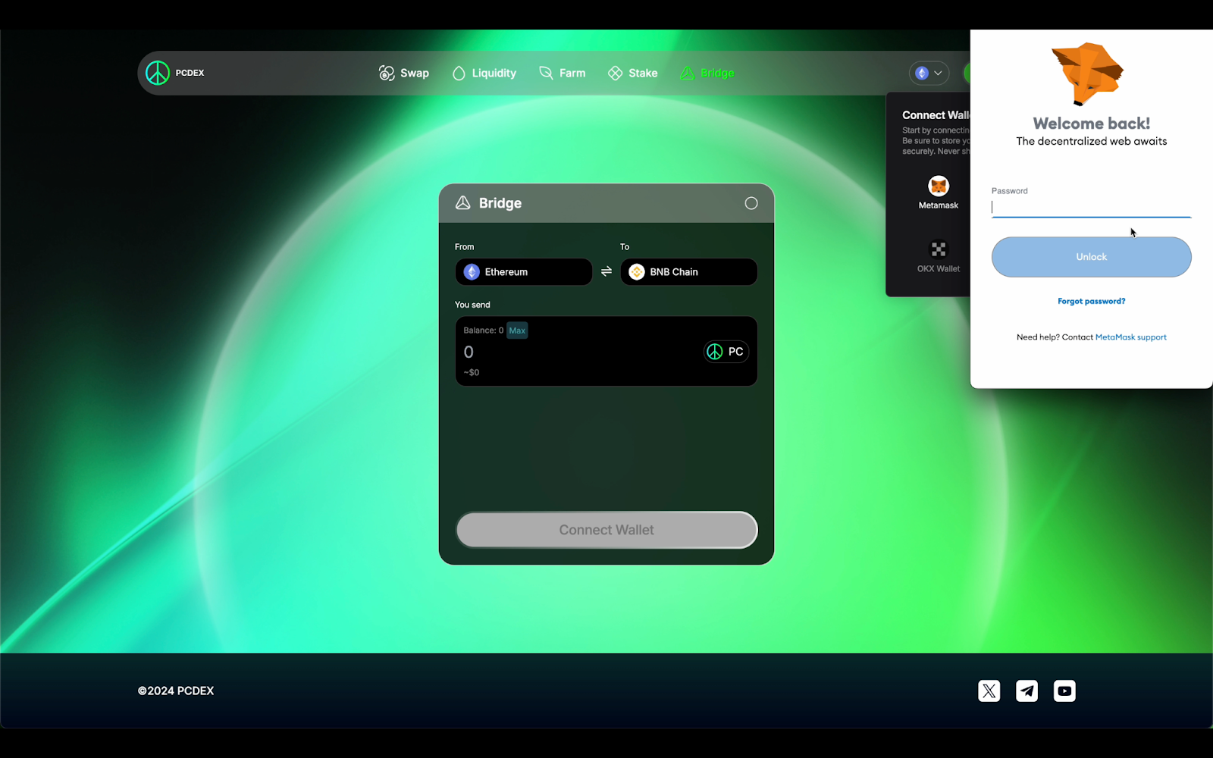The image size is (1213, 758).
Task: Open the From Ethereum chain selector
Action: [x=523, y=272]
